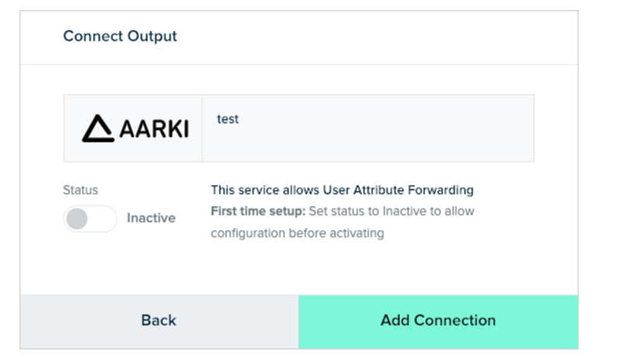Click the 'First time setup:' bold label

(258, 211)
